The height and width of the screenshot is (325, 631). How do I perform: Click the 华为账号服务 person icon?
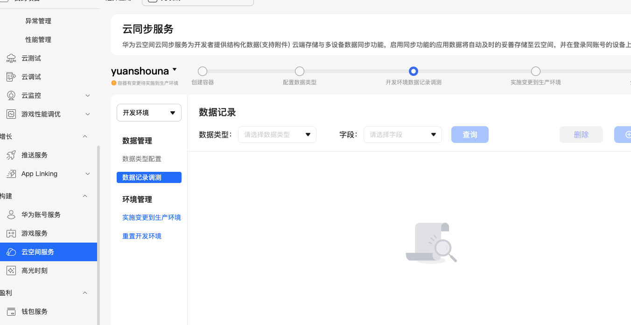click(11, 215)
